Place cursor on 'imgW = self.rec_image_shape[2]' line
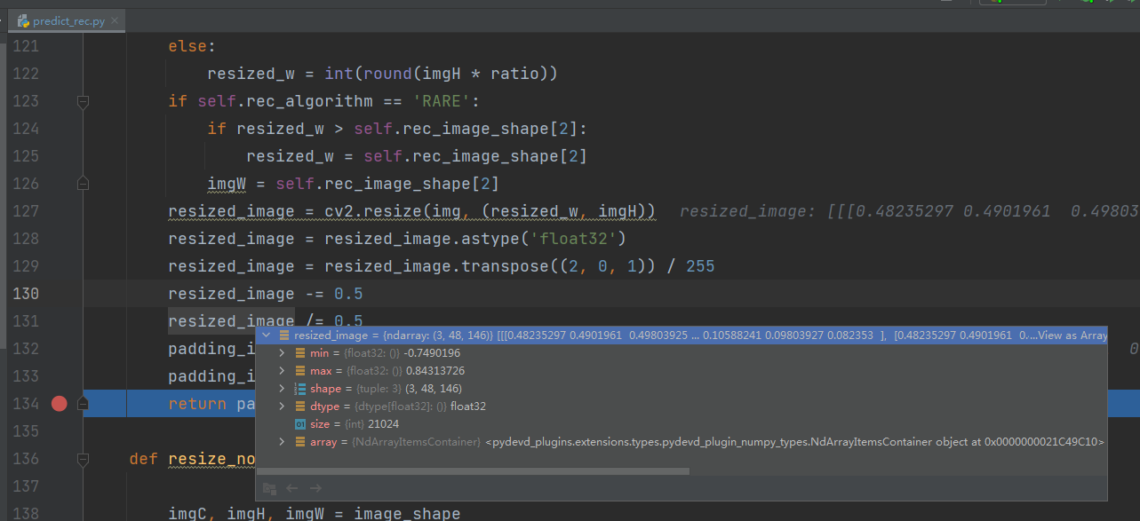Image resolution: width=1140 pixels, height=521 pixels. [x=353, y=184]
